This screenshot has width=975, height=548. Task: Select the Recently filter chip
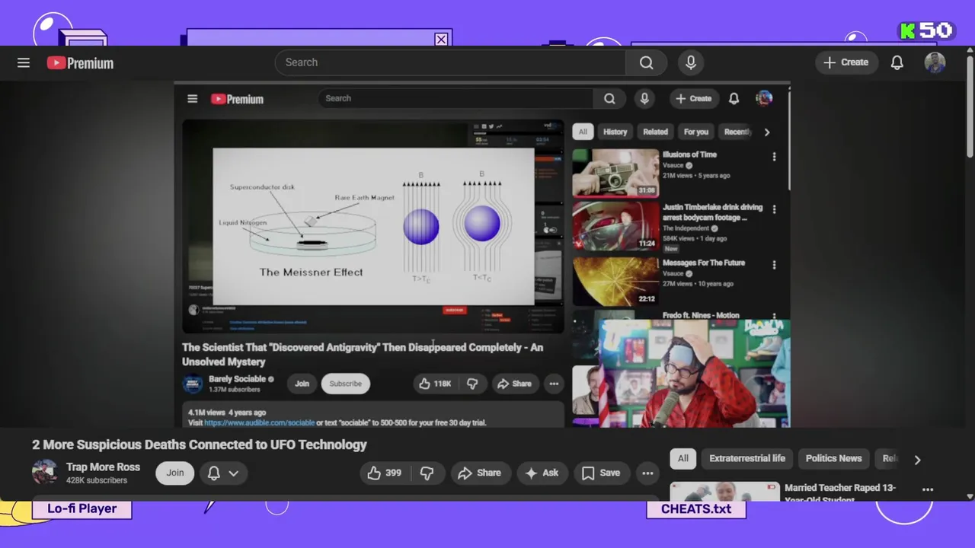(737, 132)
